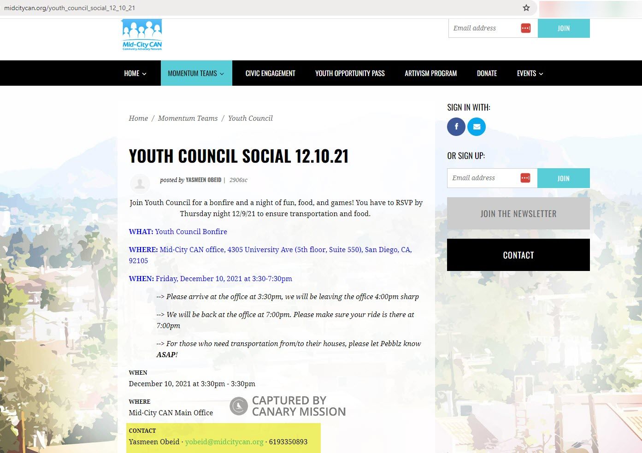Screen dimensions: 642x453
Task: Sign in with the Facebook icon
Action: tap(456, 126)
